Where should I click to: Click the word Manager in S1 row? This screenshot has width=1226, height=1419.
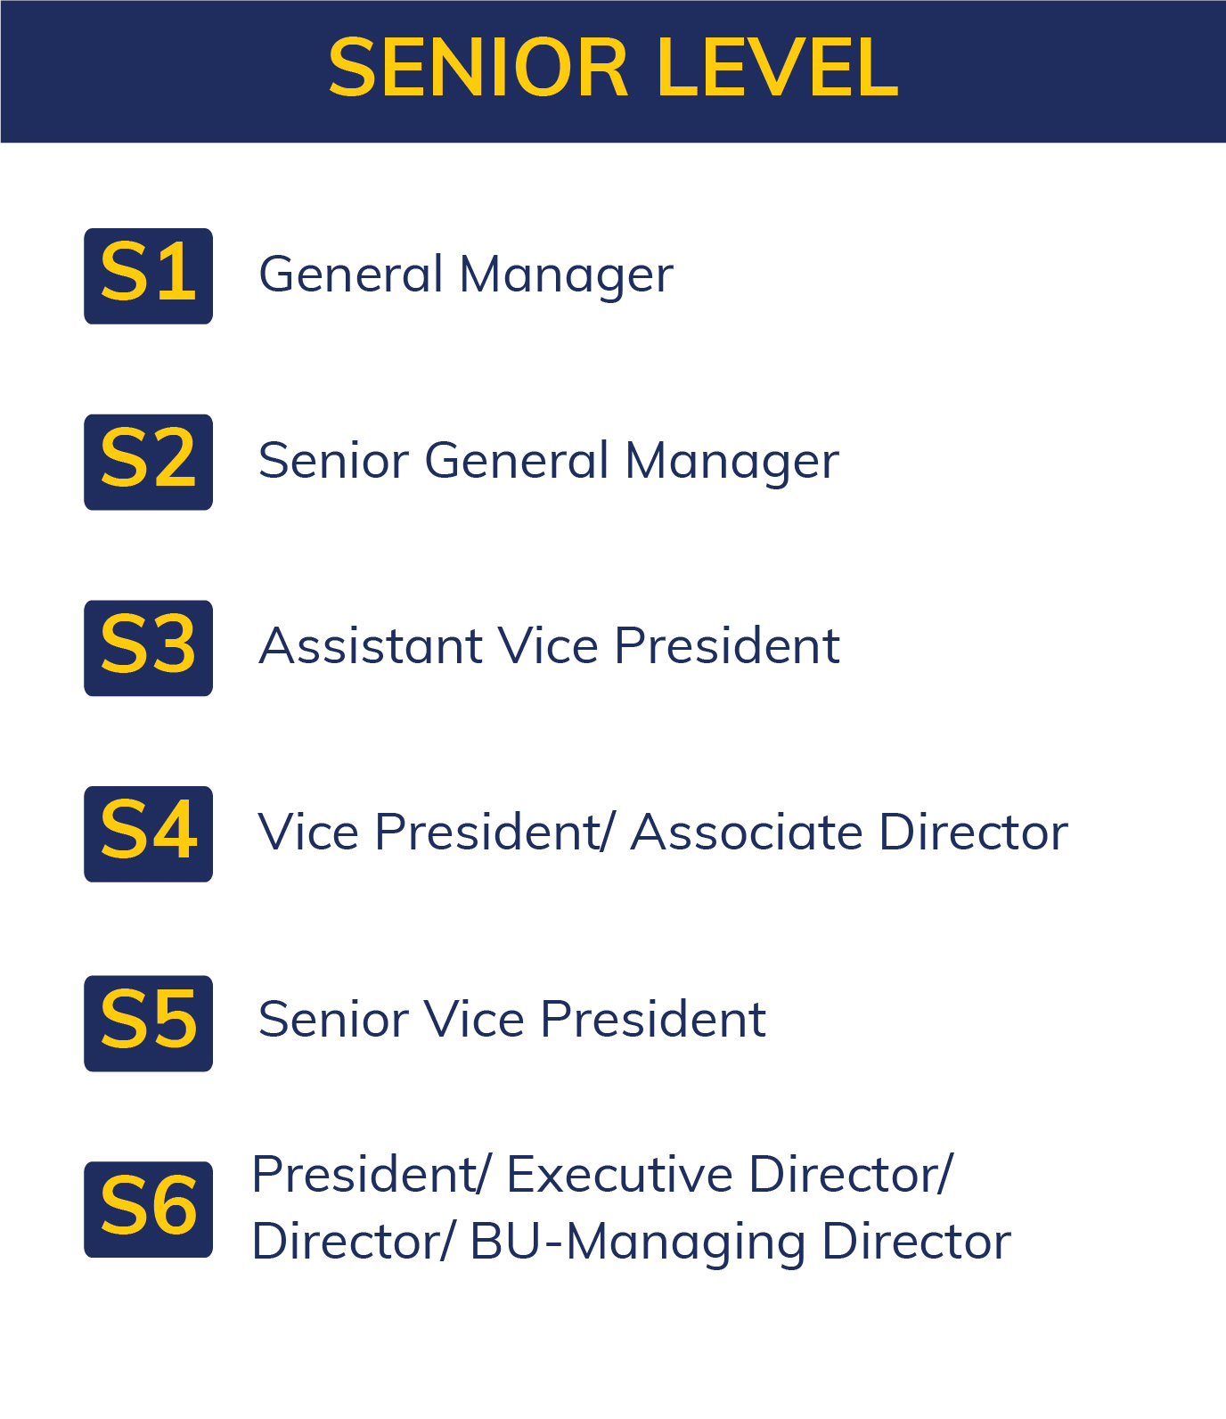tap(567, 275)
